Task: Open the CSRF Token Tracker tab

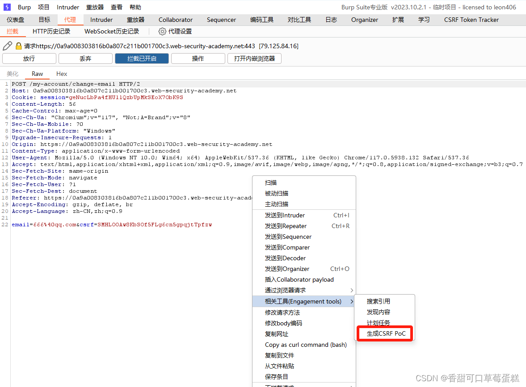Action: tap(471, 20)
